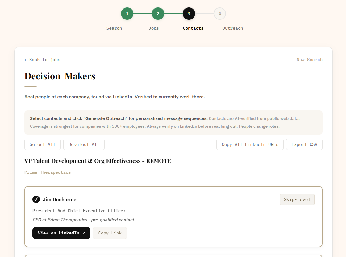
Task: Deselect All contacts
Action: (x=84, y=144)
